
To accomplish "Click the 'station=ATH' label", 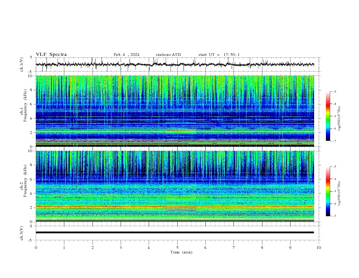I will click(x=168, y=55).
